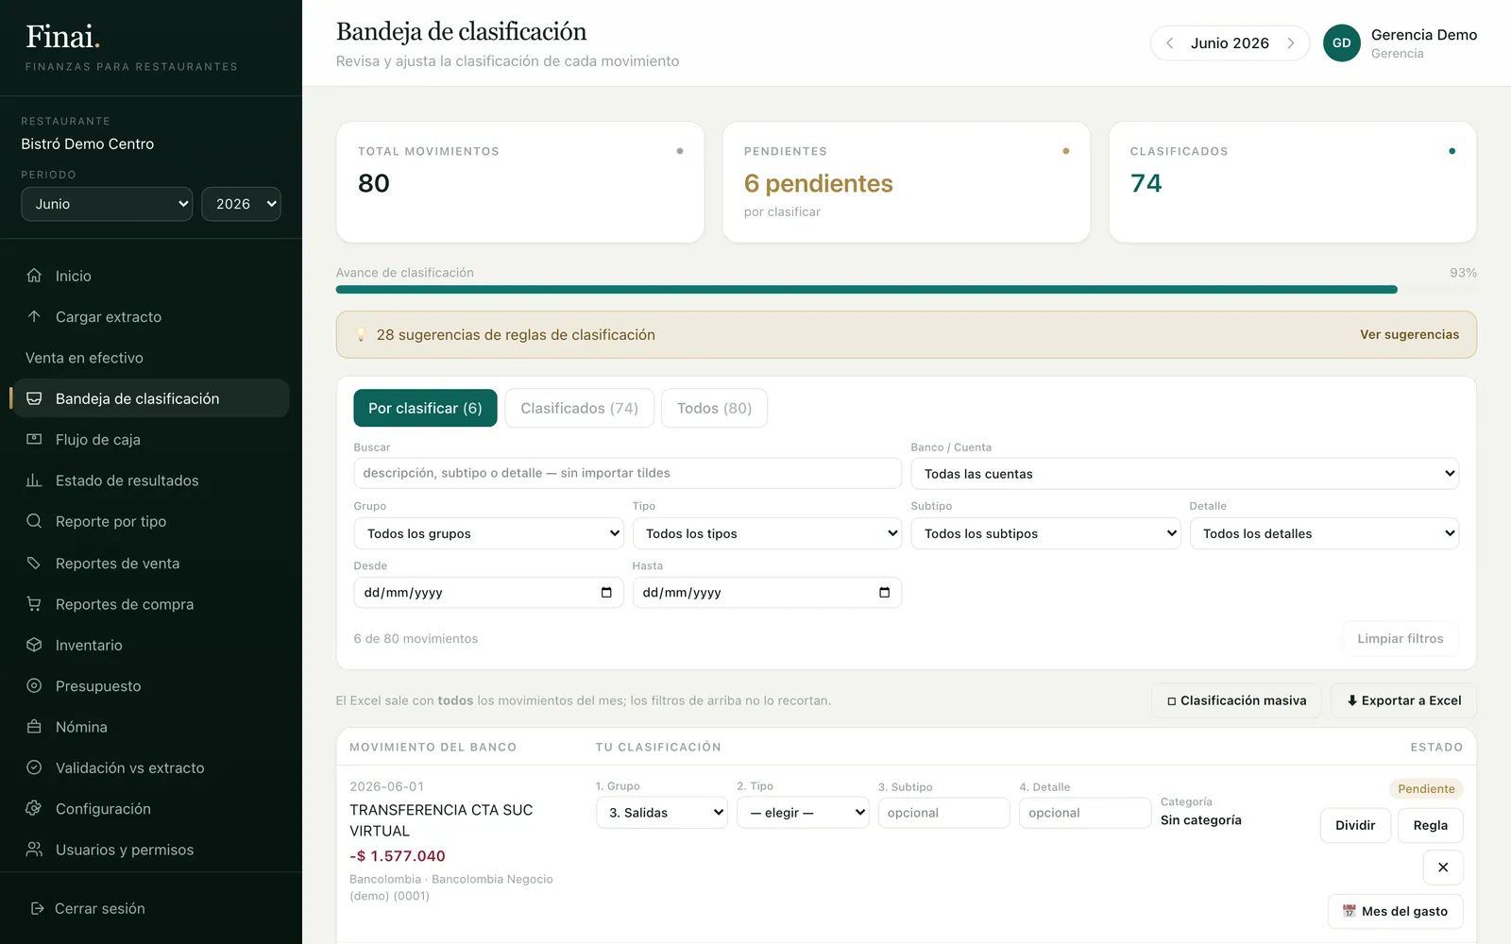The width and height of the screenshot is (1511, 944).
Task: Click Cerrar sesión
Action: click(100, 908)
